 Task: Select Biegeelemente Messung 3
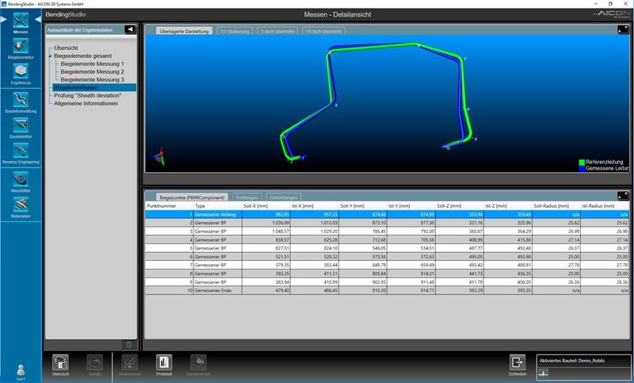[x=92, y=79]
